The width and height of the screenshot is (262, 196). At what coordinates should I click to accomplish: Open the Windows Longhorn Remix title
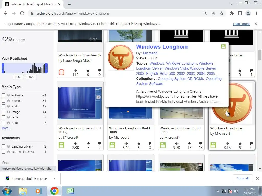80,55
